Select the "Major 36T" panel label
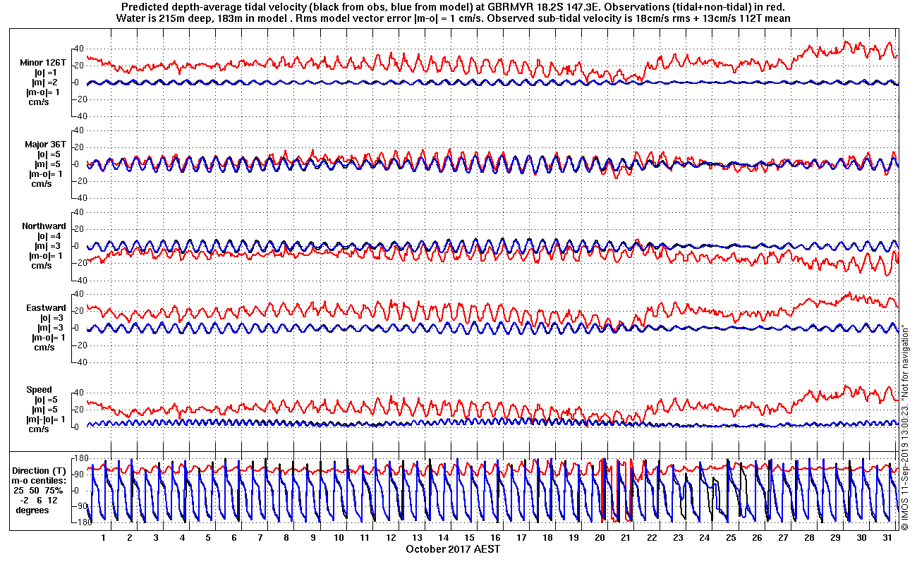 44,145
